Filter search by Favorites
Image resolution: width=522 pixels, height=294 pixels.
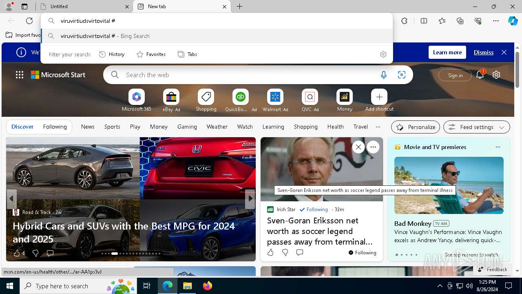point(151,54)
